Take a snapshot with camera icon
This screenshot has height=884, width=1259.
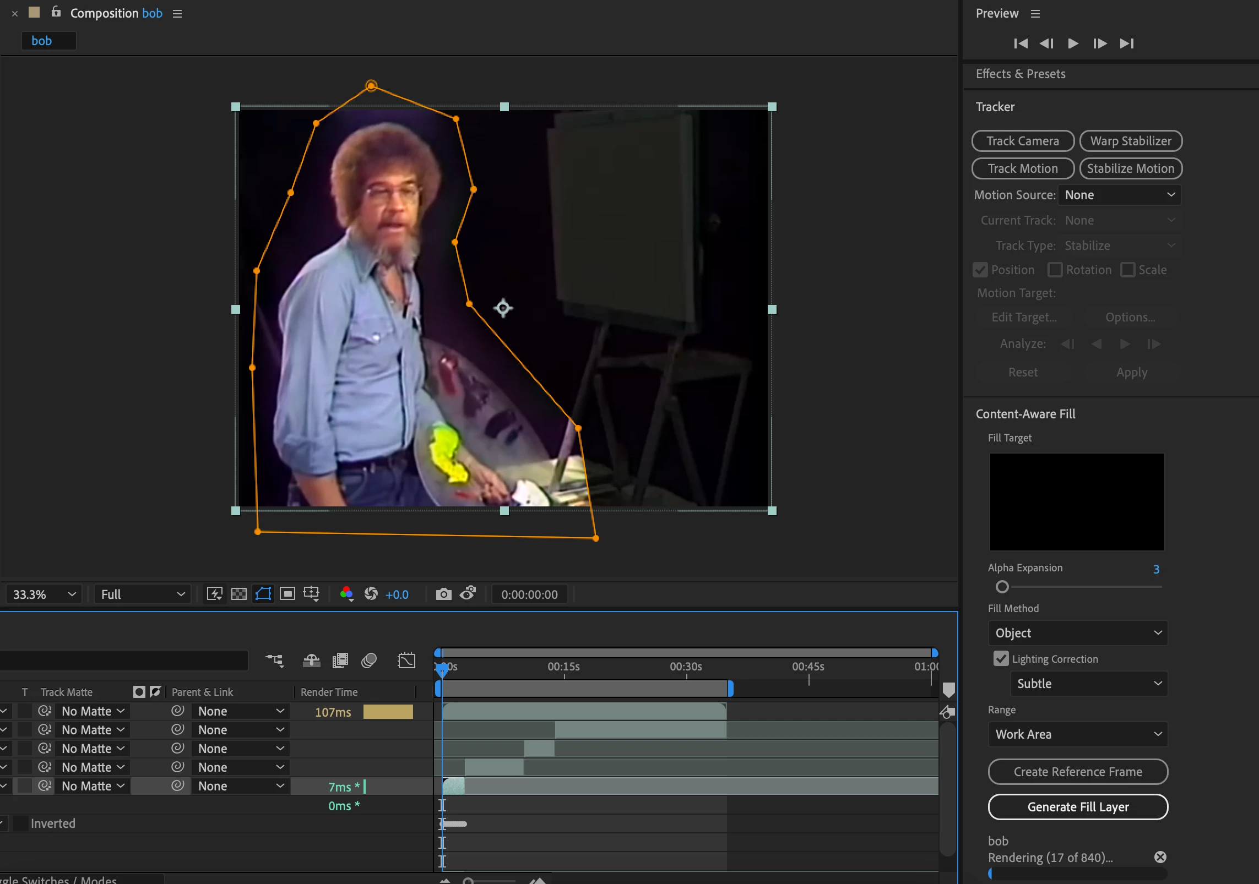point(443,594)
